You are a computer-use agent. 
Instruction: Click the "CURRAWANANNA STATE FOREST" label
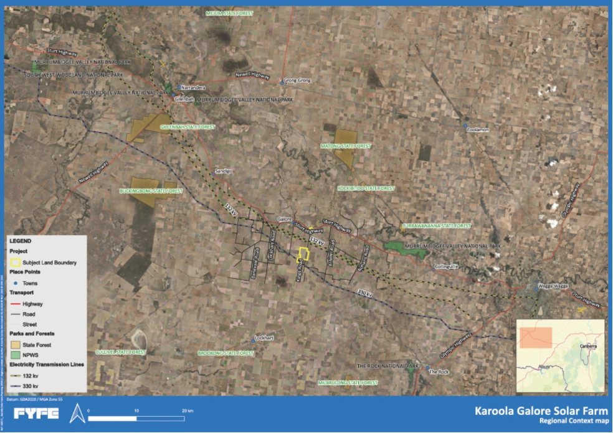[x=437, y=226]
